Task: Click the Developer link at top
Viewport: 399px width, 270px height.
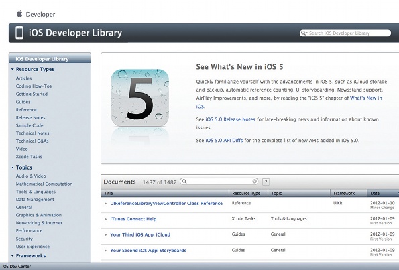Action: tap(40, 15)
